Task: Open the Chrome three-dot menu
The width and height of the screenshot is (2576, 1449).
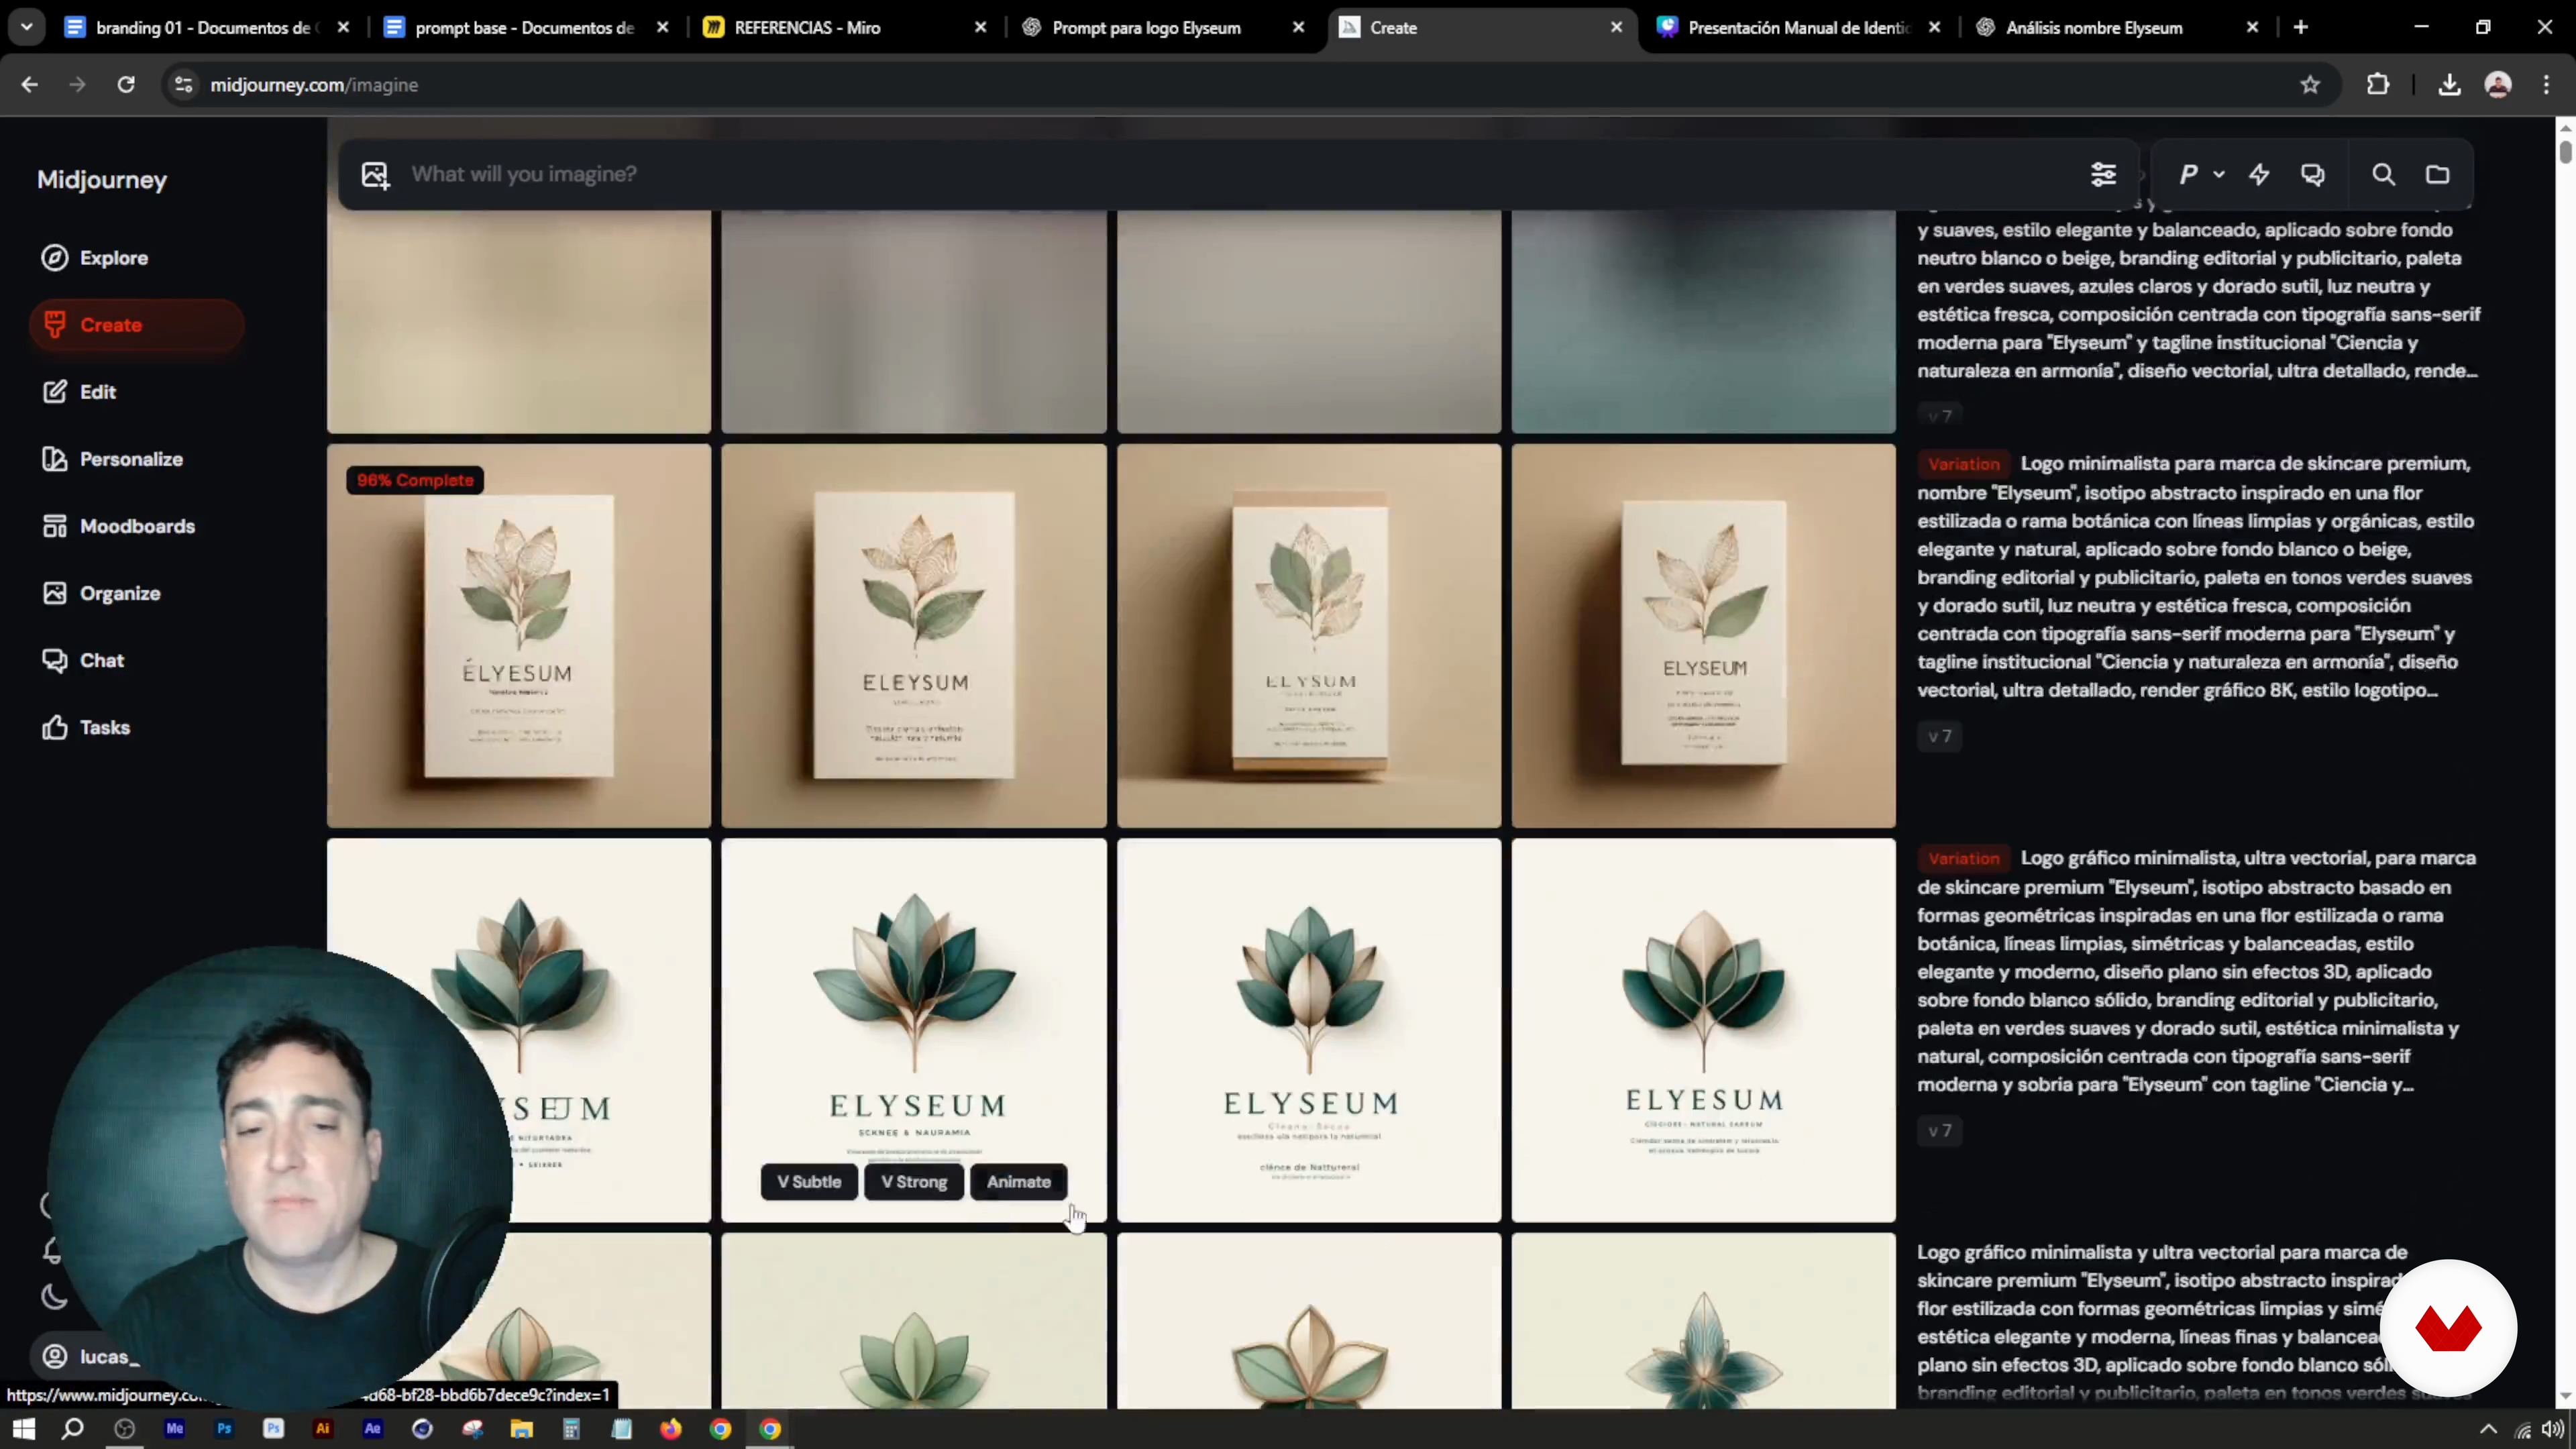Action: (x=2546, y=85)
